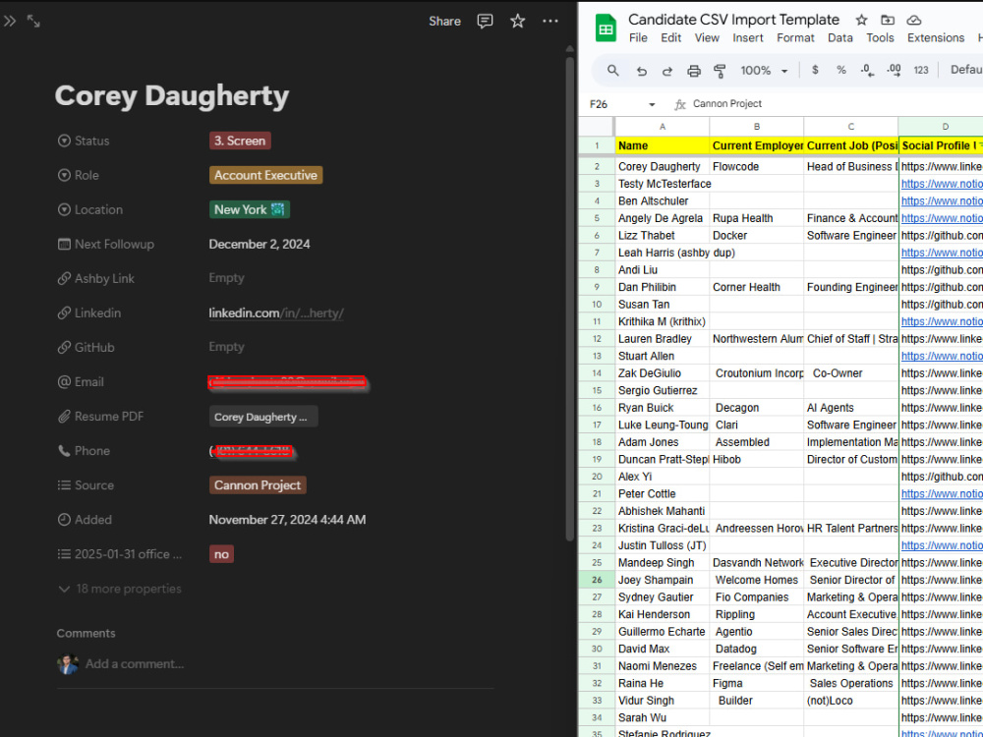Click the Sheets undo arrow
This screenshot has width=983, height=737.
coord(641,71)
